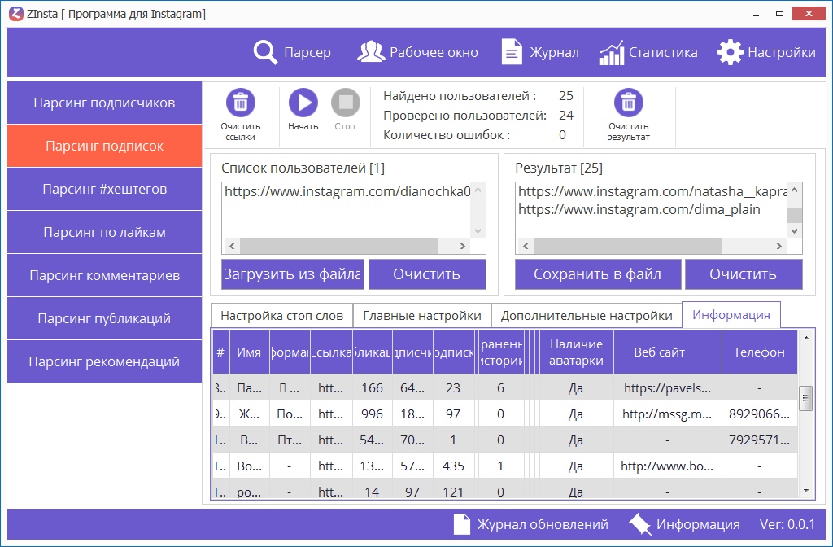Click the Очистить ссылки trash icon
This screenshot has width=833, height=547.
click(x=241, y=103)
